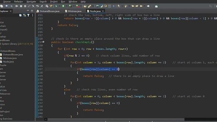This screenshot has height=122, width=217.
Task: Open the Explorer filter funnel icon
Action: click(28, 15)
